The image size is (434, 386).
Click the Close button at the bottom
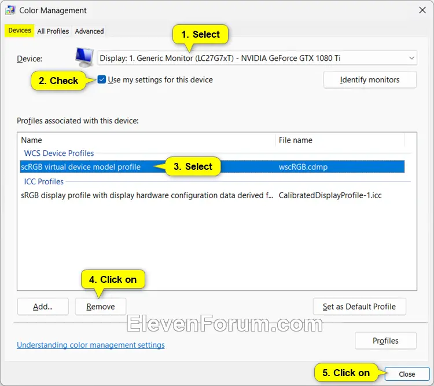click(x=407, y=374)
